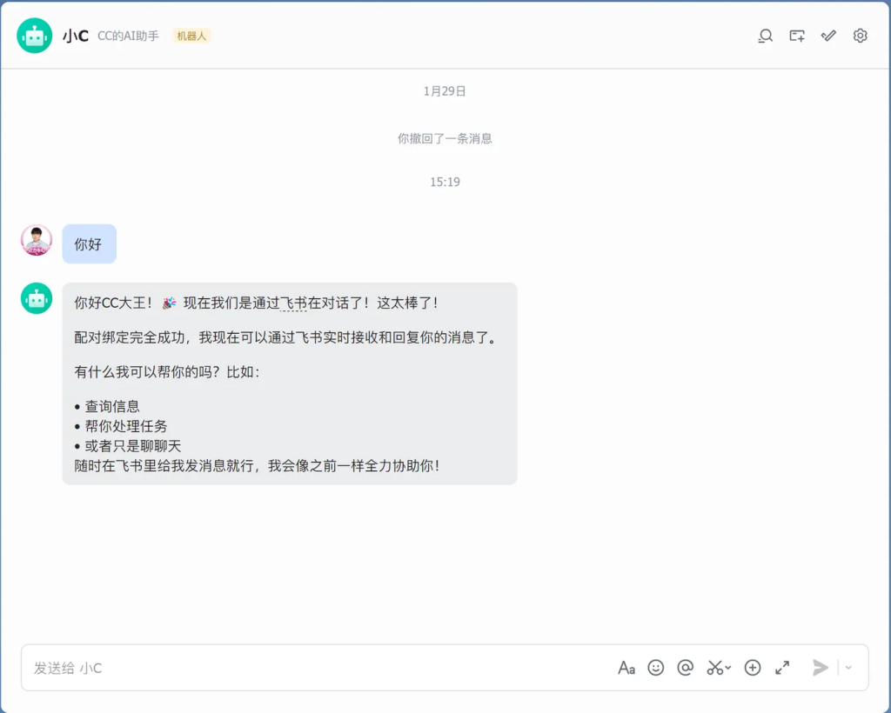Click the 小C bot avatar in header
The width and height of the screenshot is (891, 713).
click(35, 36)
